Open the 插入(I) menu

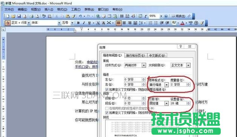pos(49,9)
